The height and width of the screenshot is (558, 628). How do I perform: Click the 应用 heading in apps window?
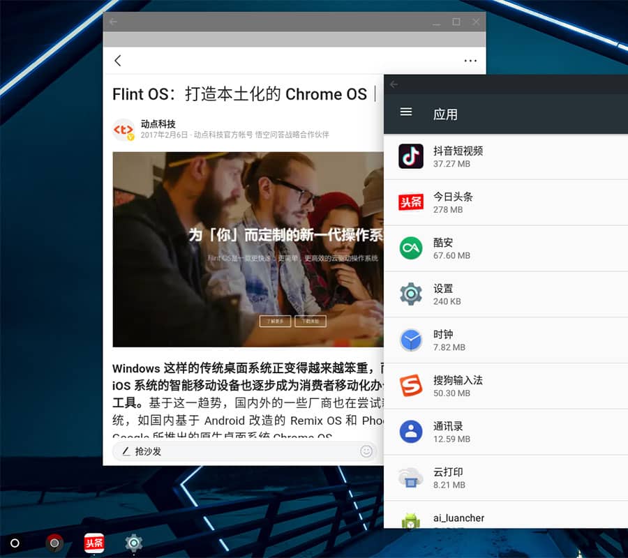[x=445, y=114]
